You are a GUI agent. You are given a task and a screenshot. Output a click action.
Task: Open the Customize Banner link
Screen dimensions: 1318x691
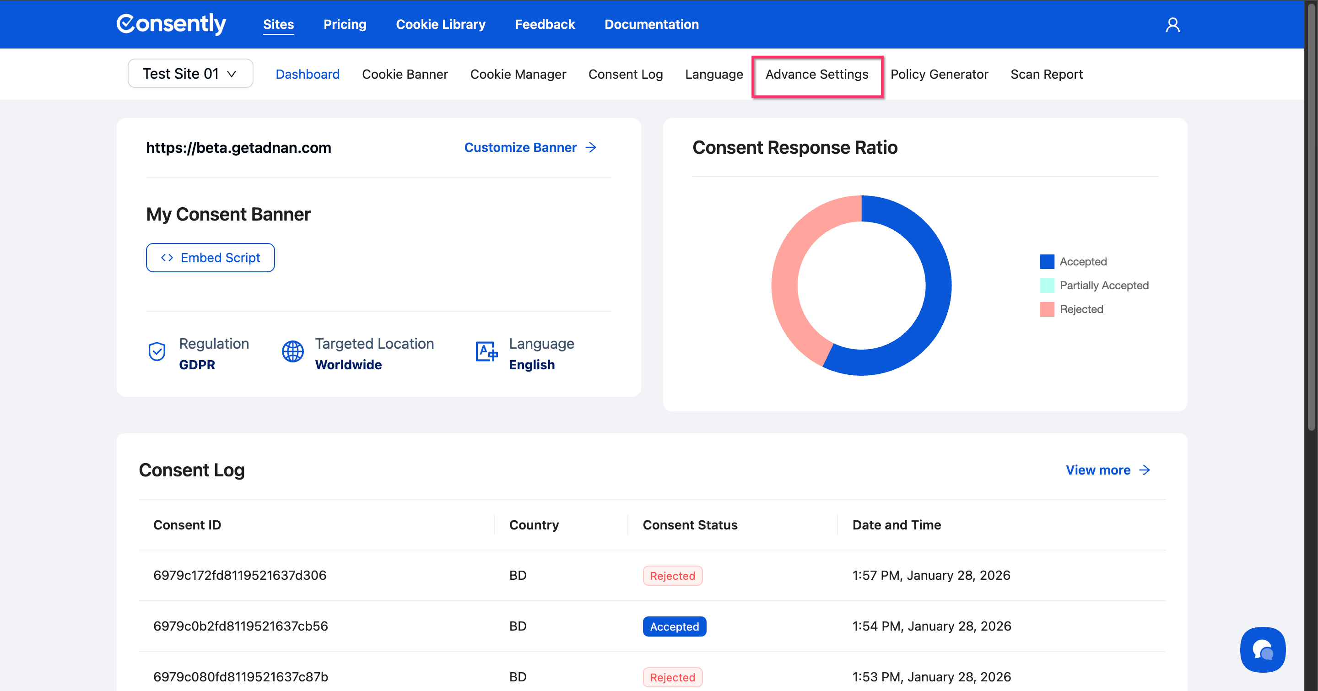tap(520, 148)
